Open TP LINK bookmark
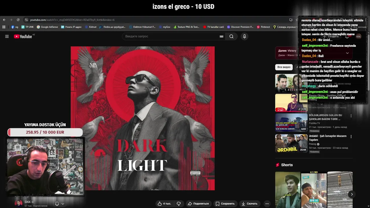Image resolution: width=370 pixels, height=208 pixels. tap(27, 27)
